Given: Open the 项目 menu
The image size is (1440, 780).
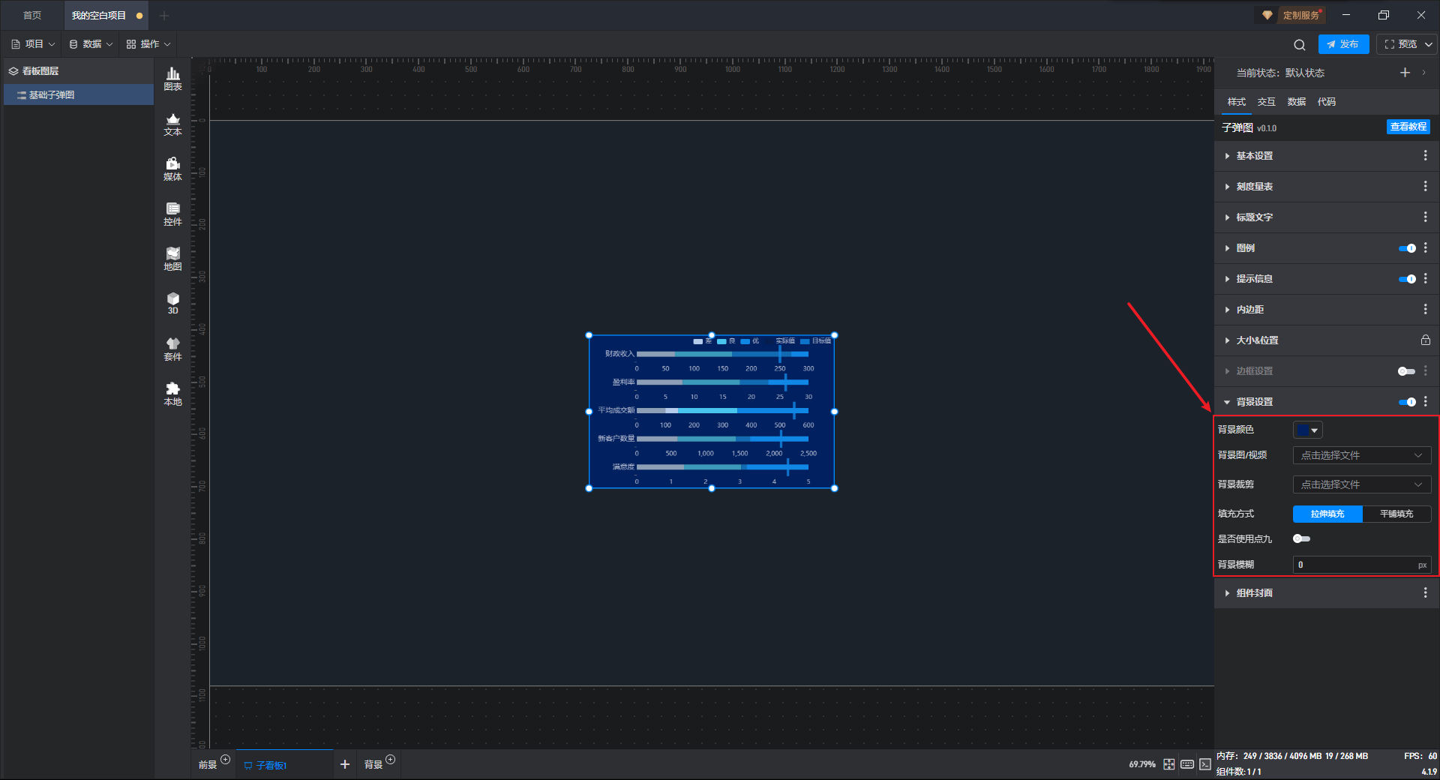Looking at the screenshot, I should [33, 44].
